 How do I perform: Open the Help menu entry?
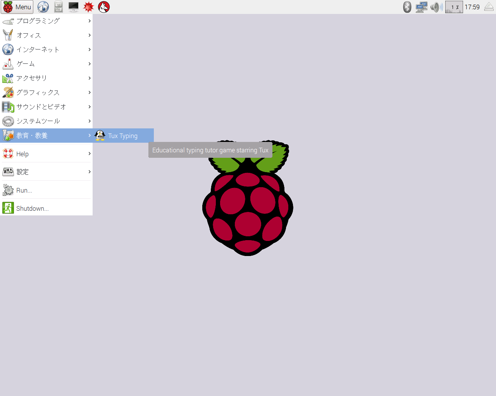tap(46, 154)
